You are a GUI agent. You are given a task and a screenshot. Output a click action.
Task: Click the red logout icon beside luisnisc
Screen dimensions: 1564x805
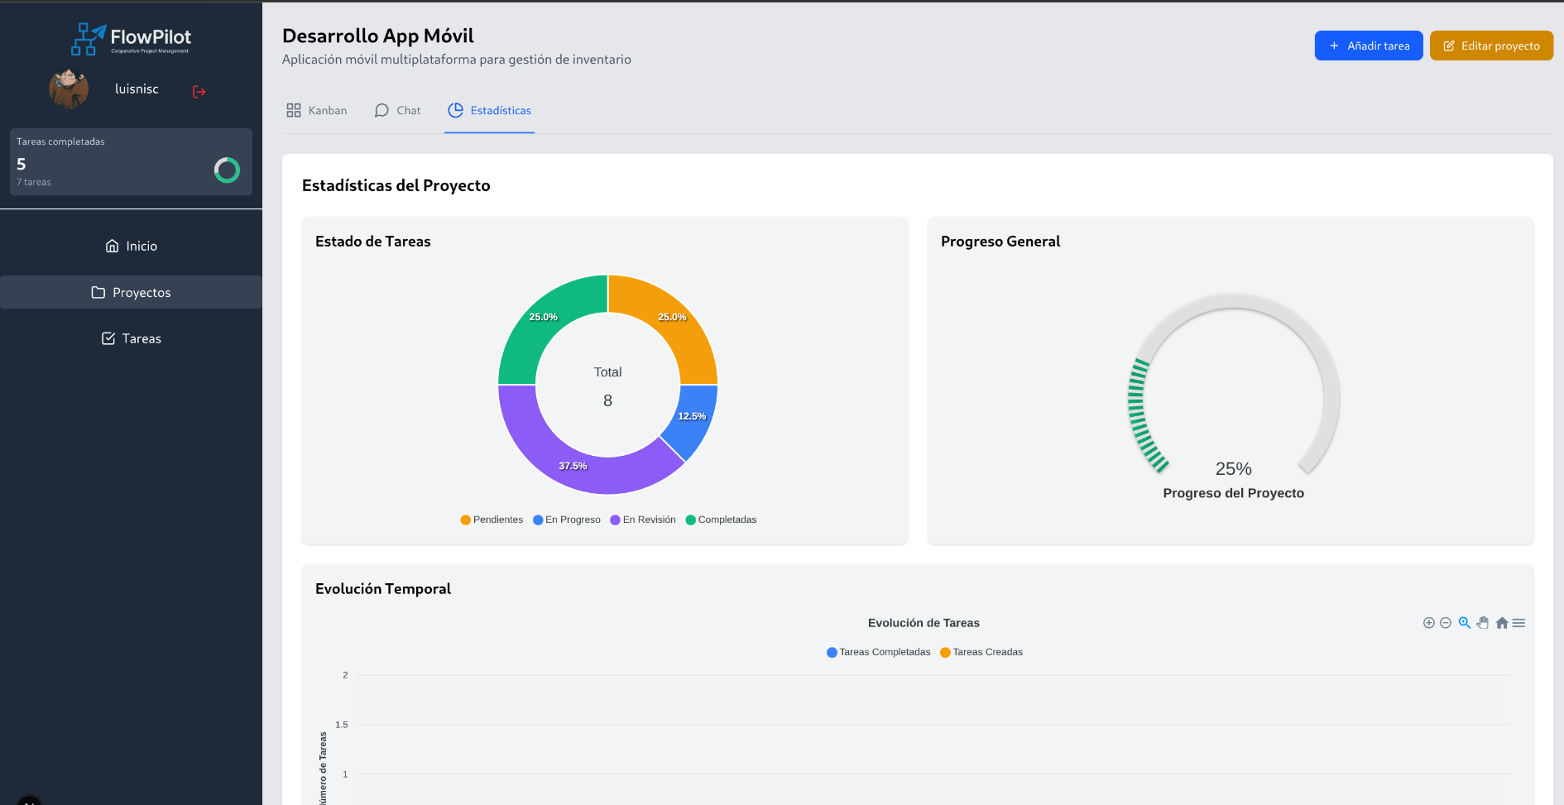[199, 92]
